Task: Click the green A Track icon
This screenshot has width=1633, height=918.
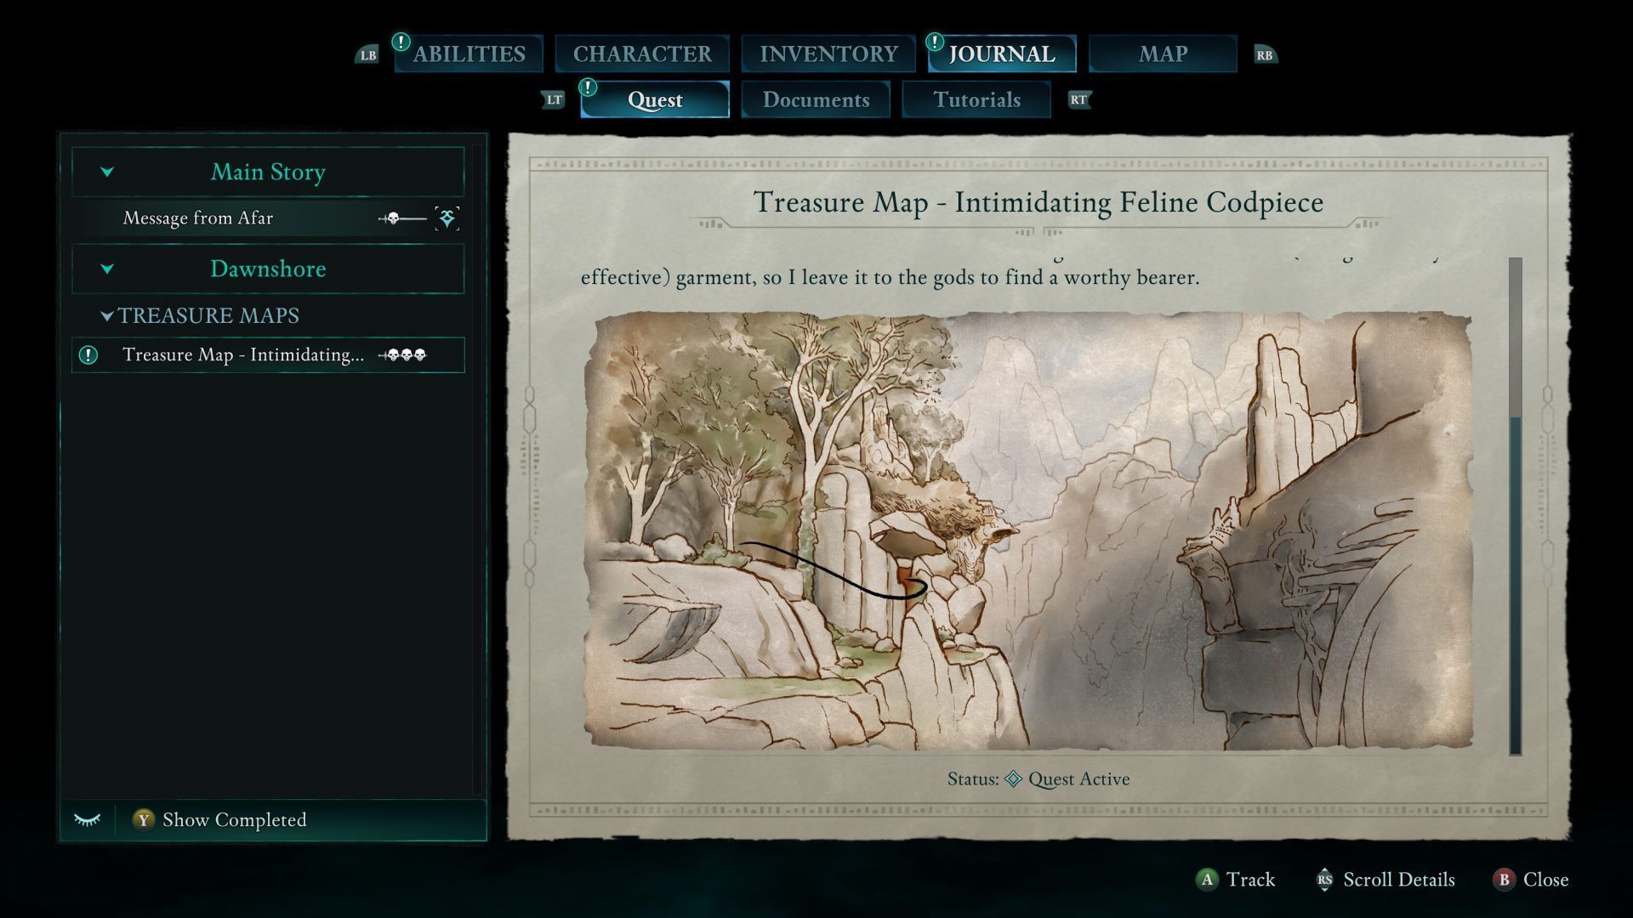Action: pyautogui.click(x=1207, y=880)
